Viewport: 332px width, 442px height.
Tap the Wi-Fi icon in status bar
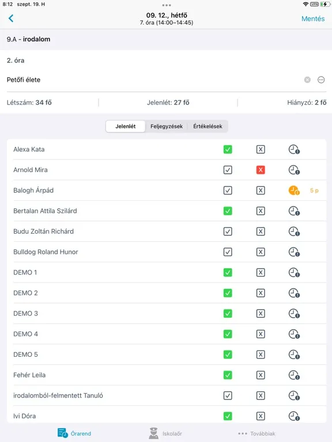[305, 4]
